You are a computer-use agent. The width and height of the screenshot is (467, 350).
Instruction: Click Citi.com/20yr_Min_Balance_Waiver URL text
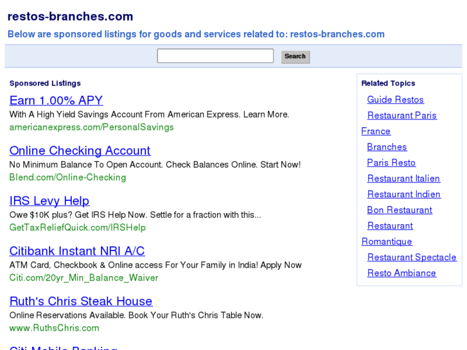84,277
